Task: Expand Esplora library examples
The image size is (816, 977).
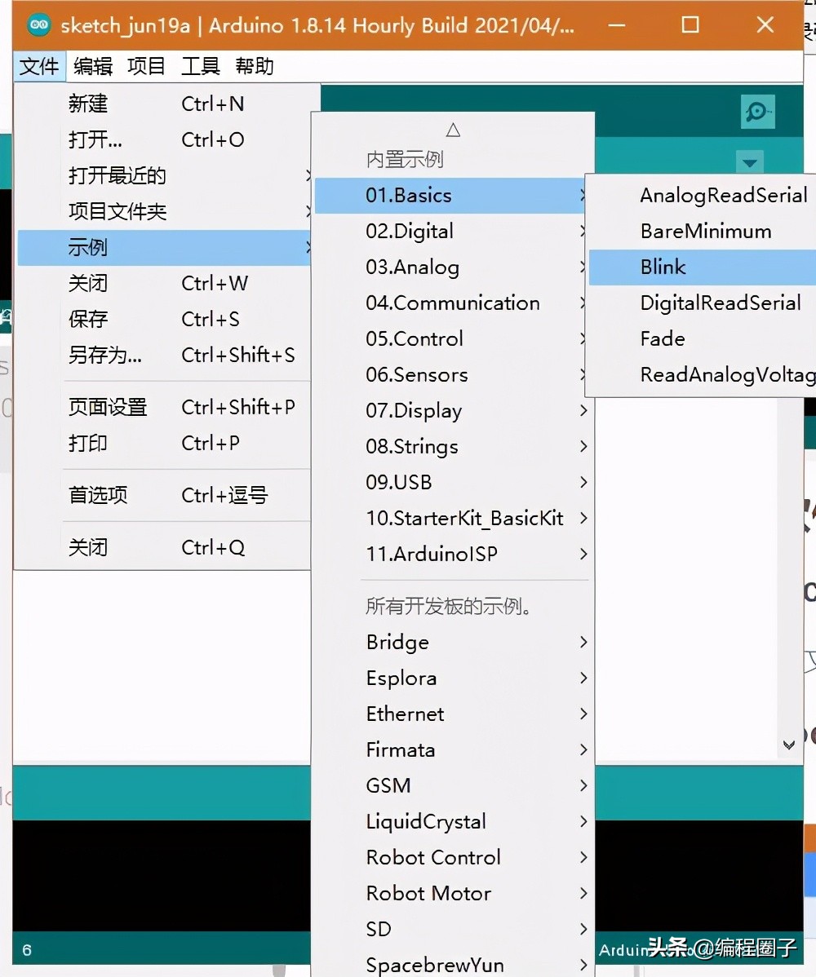Action: (453, 678)
